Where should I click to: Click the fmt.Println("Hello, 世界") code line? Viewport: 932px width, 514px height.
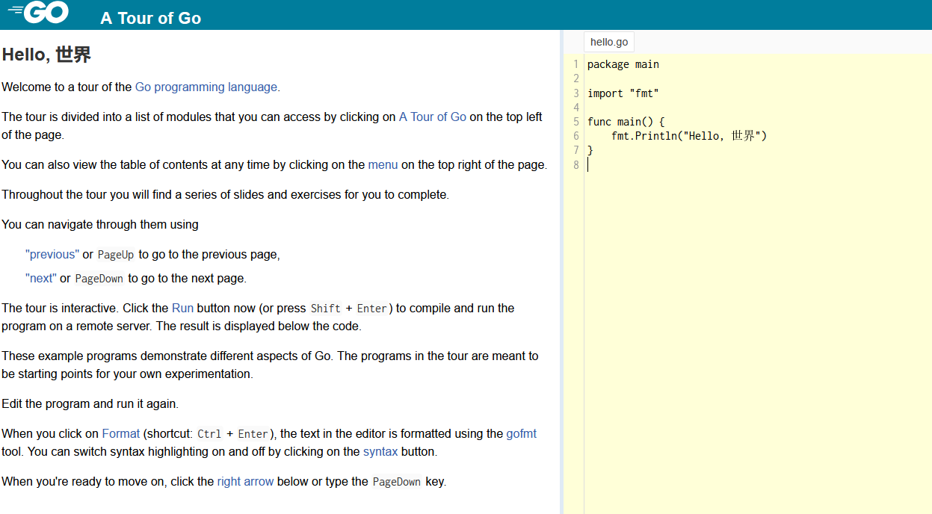click(x=689, y=136)
